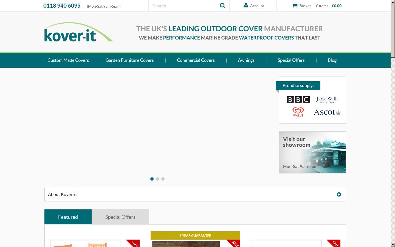
Task: Open Account via the user icon
Action: click(x=246, y=5)
